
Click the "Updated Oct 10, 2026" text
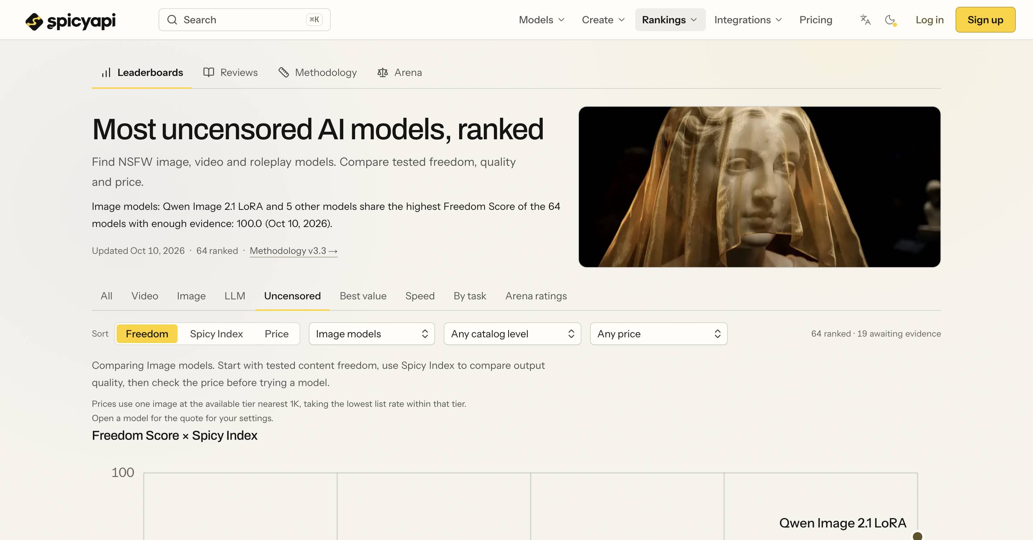point(138,251)
